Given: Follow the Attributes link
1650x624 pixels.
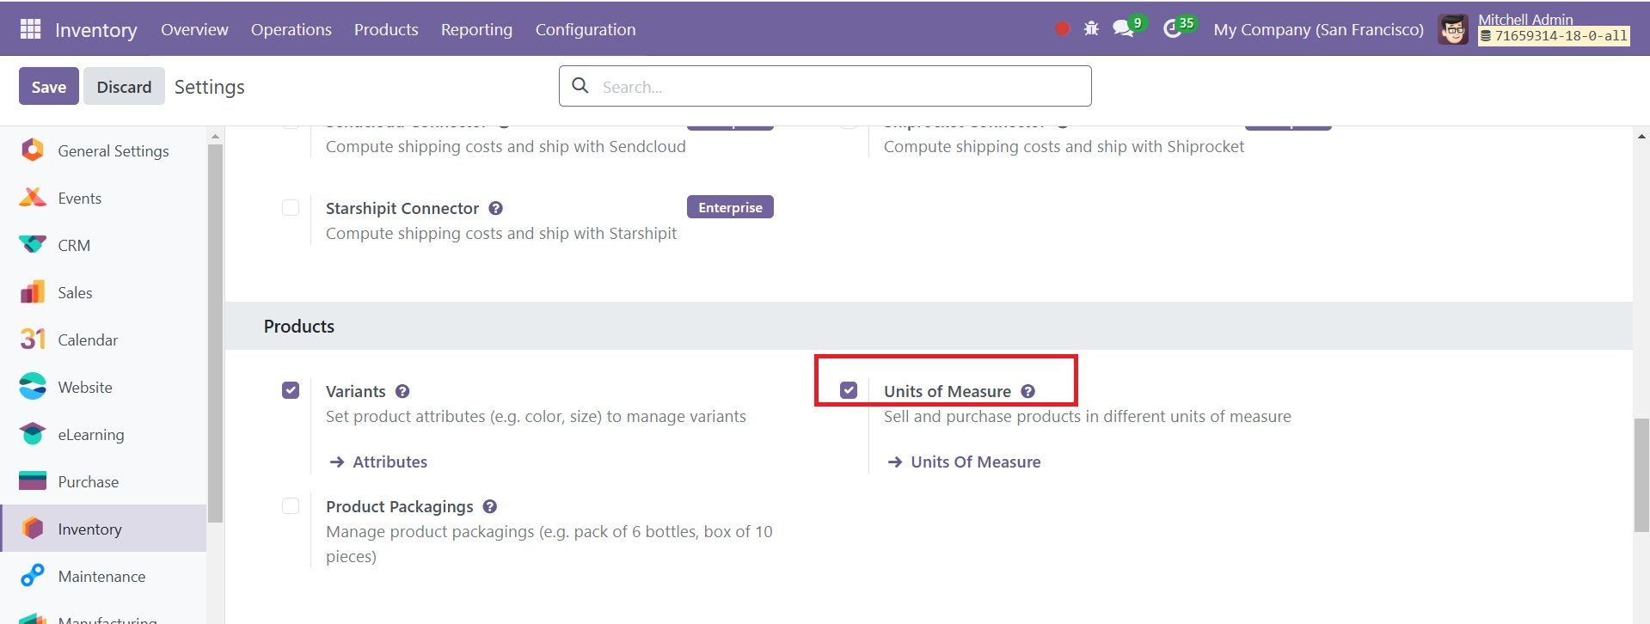Looking at the screenshot, I should tap(389, 462).
